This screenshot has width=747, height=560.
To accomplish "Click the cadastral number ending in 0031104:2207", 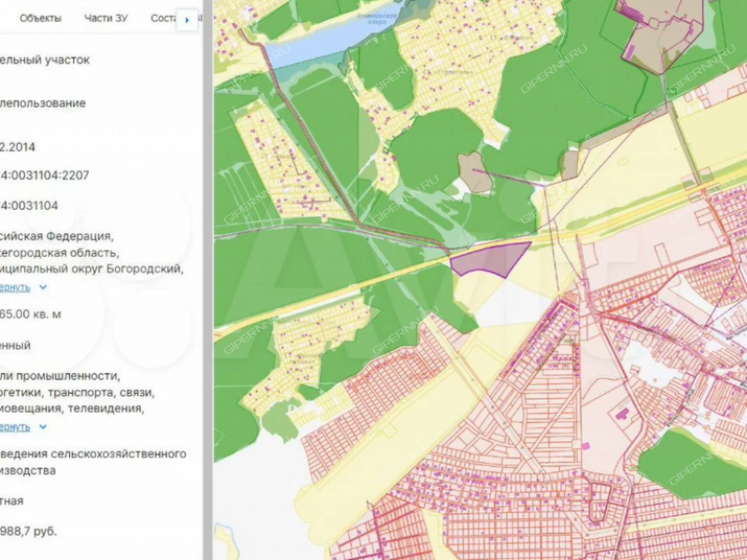I will coord(42,173).
